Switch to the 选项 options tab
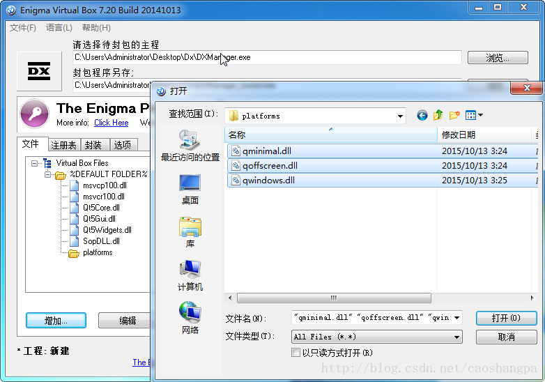The image size is (545, 382). point(123,145)
